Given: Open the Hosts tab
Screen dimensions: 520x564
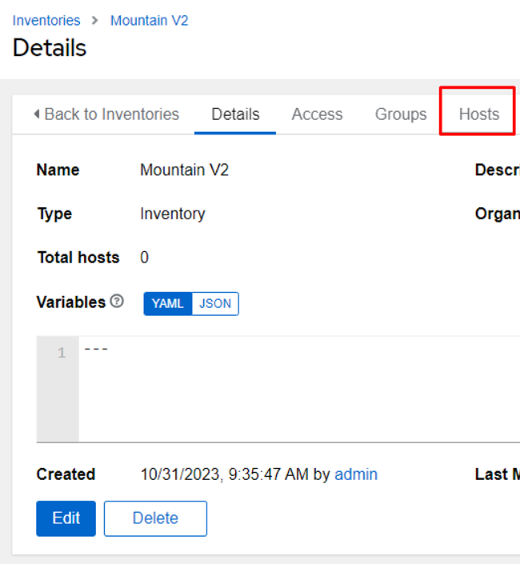Looking at the screenshot, I should [478, 114].
